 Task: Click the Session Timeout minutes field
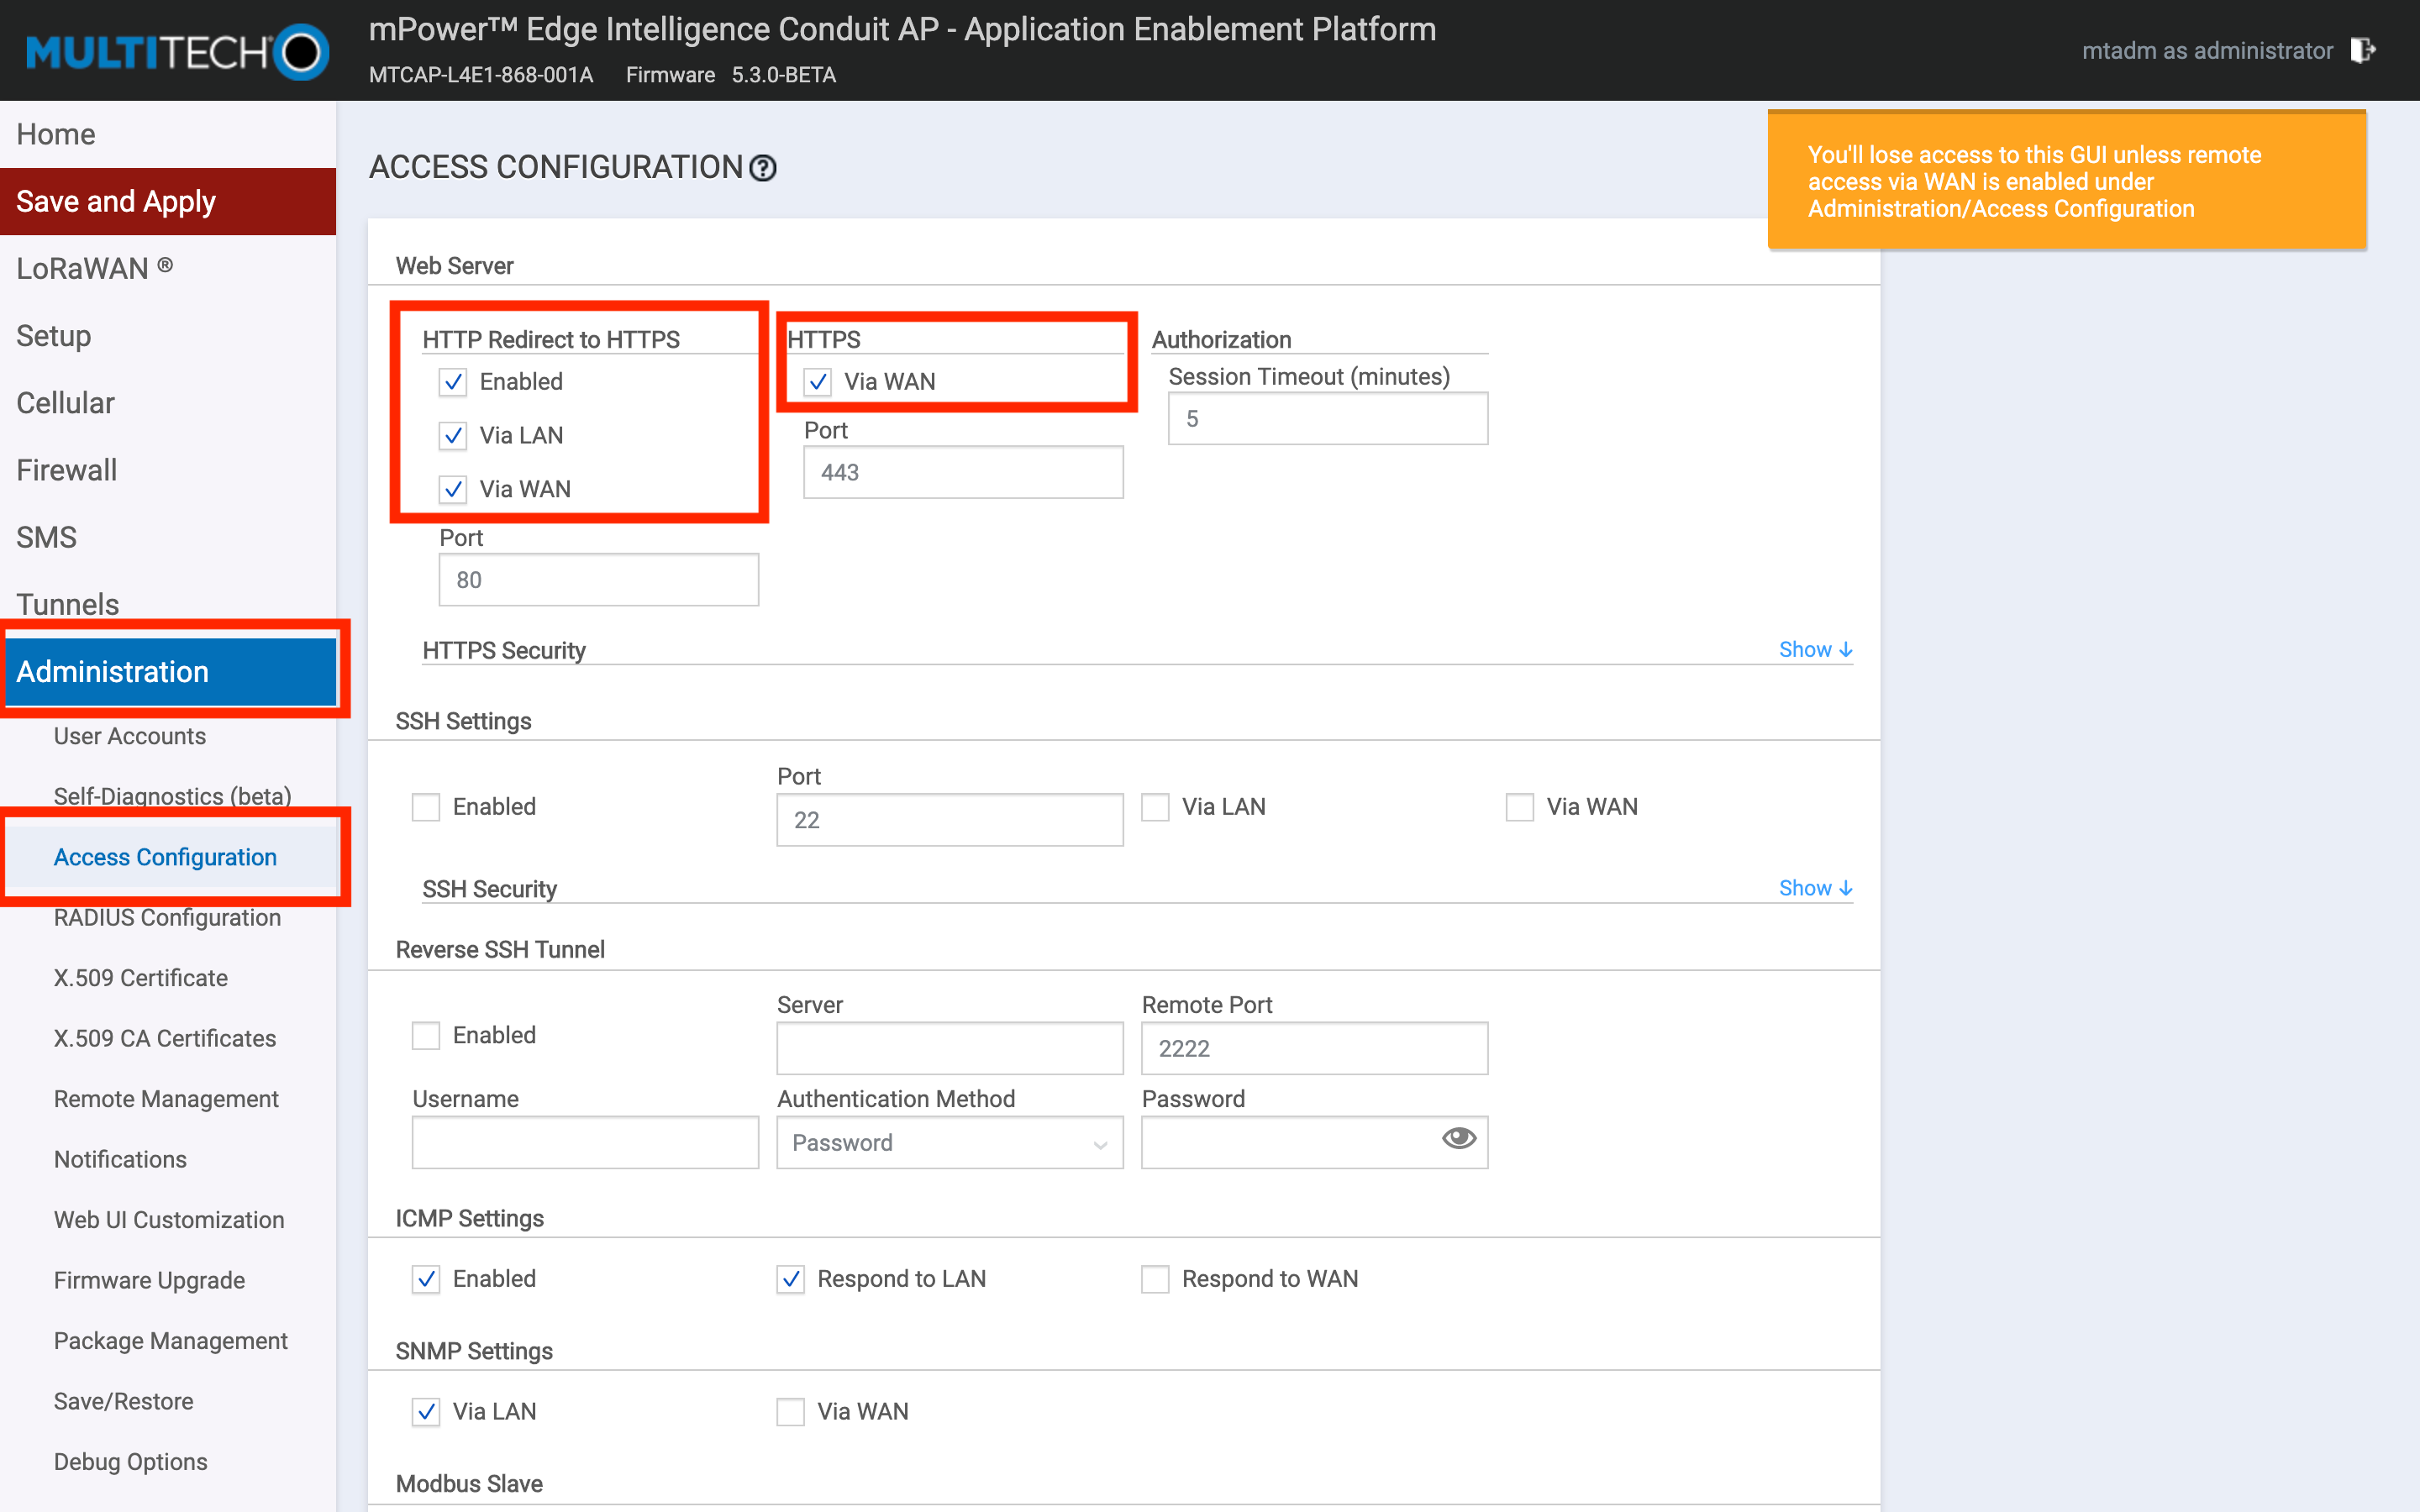(1327, 418)
